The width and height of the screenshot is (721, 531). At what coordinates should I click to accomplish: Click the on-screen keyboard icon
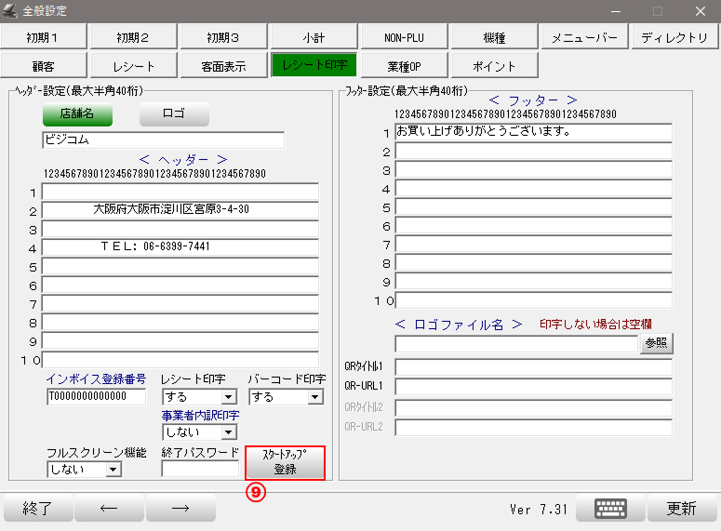point(610,508)
